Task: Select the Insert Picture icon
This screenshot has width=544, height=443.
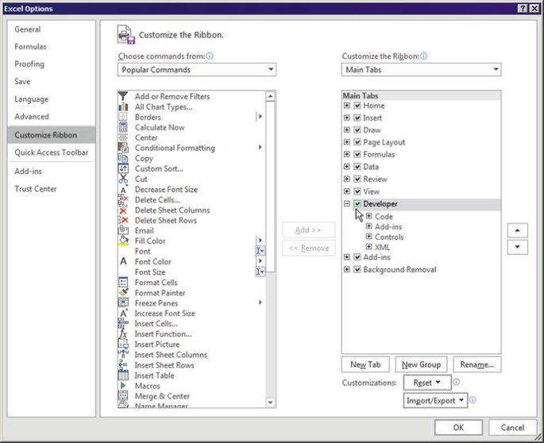Action: coord(123,344)
